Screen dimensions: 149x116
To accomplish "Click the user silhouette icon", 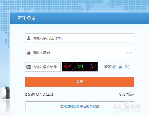I will (x=28, y=38).
